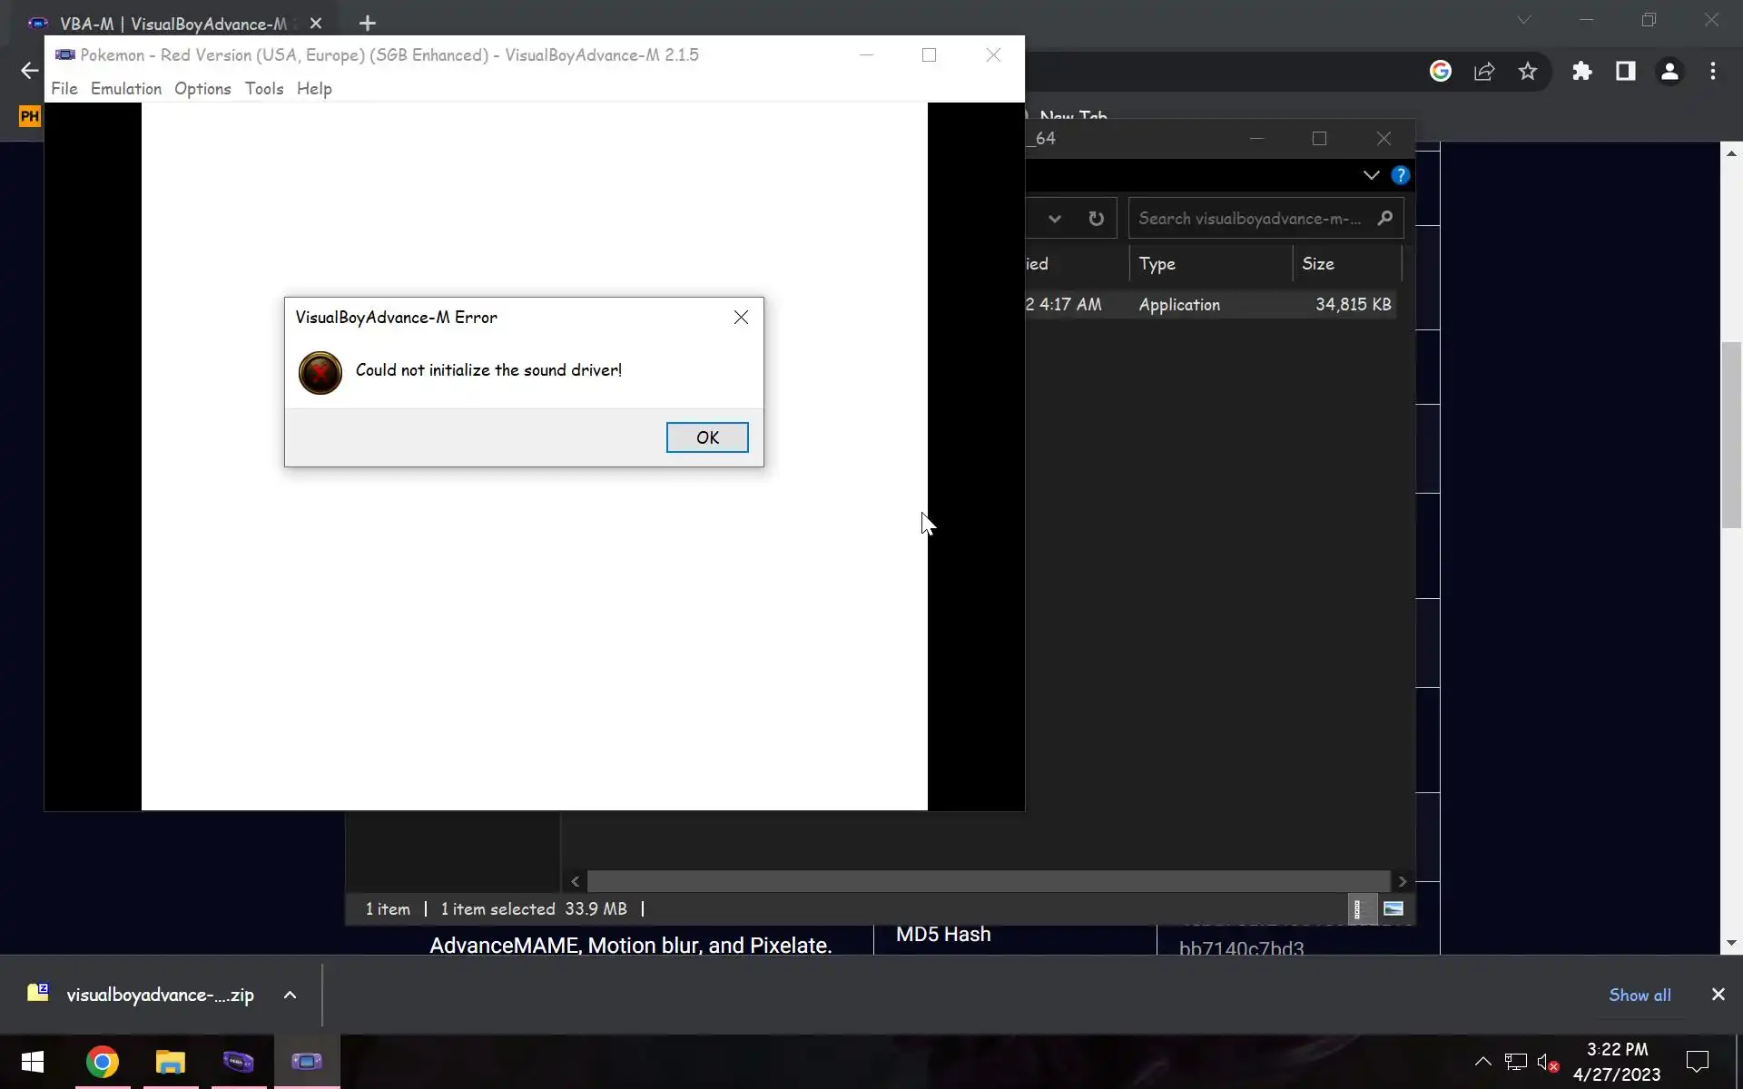This screenshot has height=1089, width=1743.
Task: Open the Emulation menu
Action: (126, 88)
